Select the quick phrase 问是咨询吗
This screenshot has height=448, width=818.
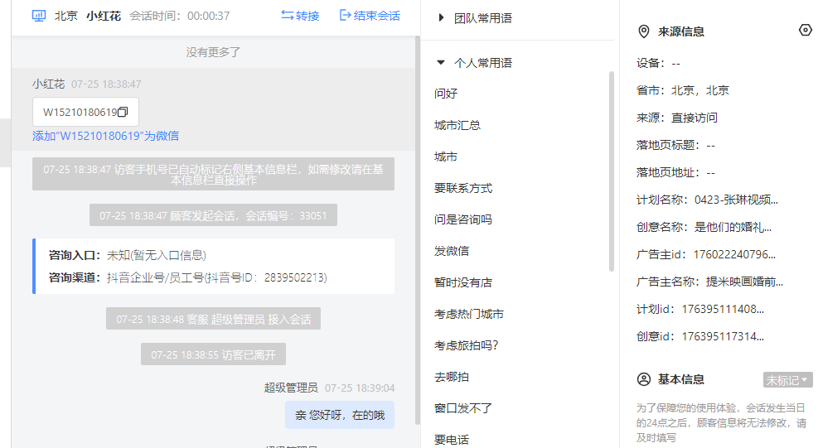coord(462,219)
